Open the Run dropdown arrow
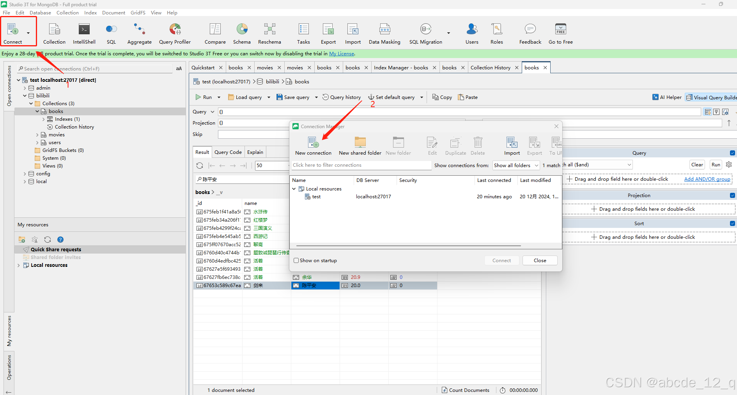The image size is (737, 395). point(219,97)
